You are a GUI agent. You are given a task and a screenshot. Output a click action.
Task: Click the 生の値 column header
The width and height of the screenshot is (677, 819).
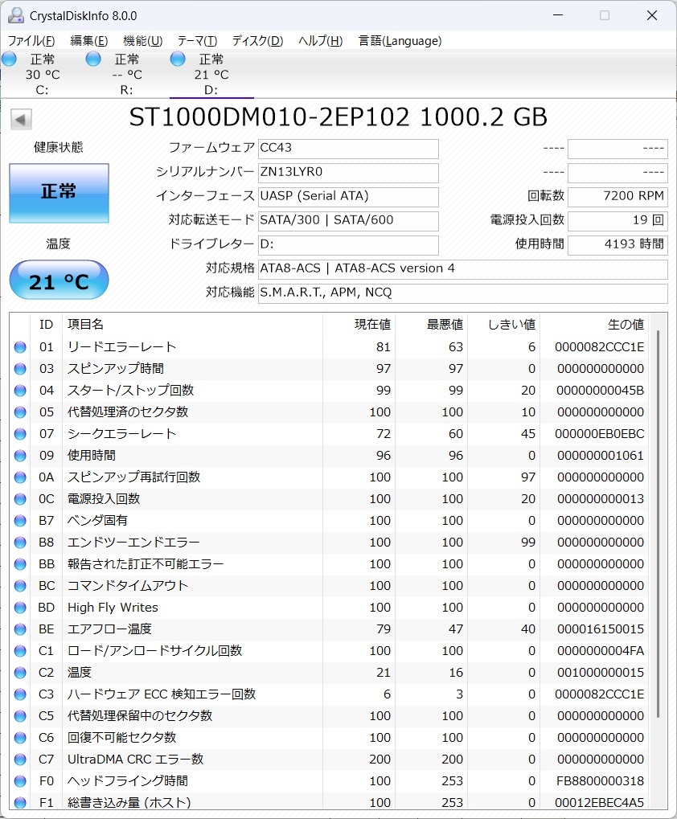tap(594, 325)
